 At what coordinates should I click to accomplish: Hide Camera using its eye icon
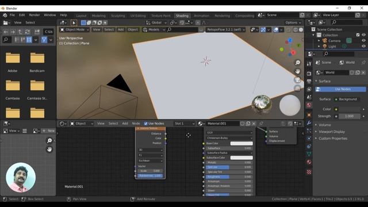(363, 41)
